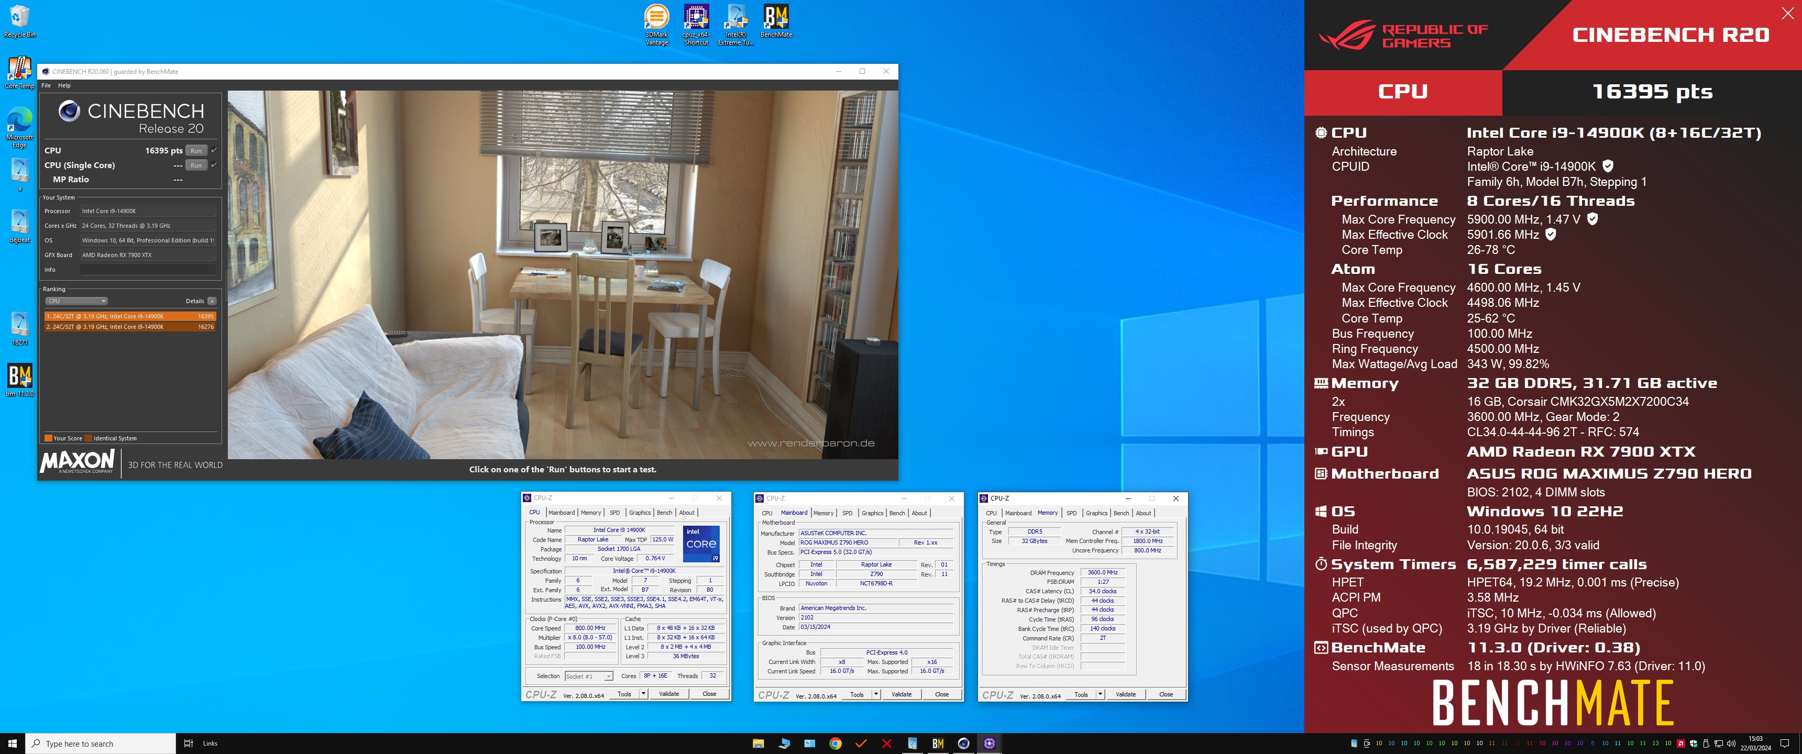1802x754 pixels.
Task: Launch Core Temp from the desktop
Action: [19, 73]
